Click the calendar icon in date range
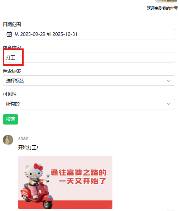Screen dimensions: 179x211 (9, 34)
